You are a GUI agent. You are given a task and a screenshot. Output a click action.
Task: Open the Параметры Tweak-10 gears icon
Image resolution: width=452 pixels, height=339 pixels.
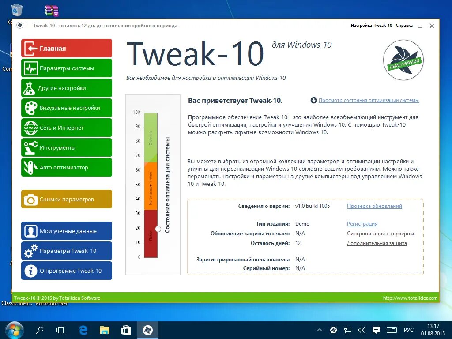pos(30,251)
